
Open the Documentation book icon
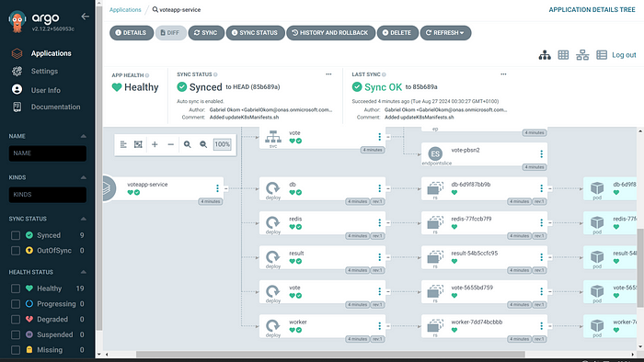(17, 107)
